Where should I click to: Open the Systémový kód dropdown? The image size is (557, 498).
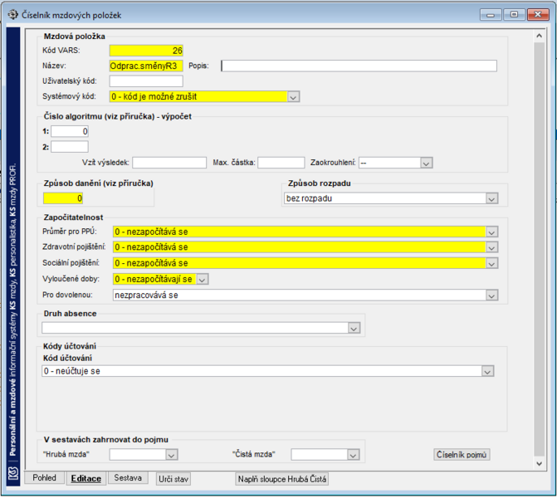[293, 96]
